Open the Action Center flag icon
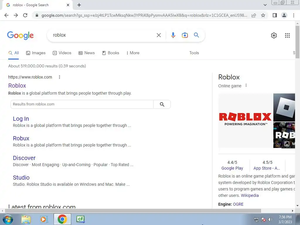300x225 pixels. [x=263, y=219]
